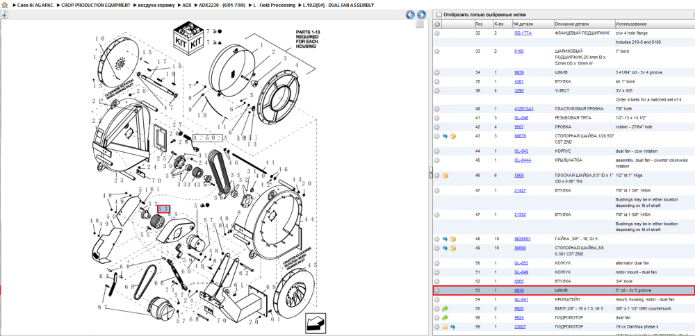Click the add icon for row 32 GD-177A

437,33
